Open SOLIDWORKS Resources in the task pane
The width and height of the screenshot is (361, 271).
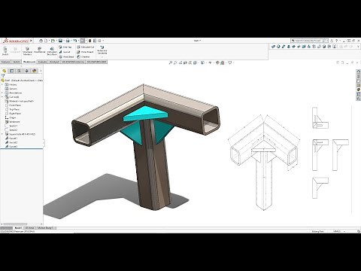click(359, 72)
